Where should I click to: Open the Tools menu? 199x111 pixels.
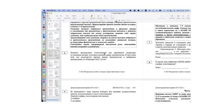(x=84, y=10)
